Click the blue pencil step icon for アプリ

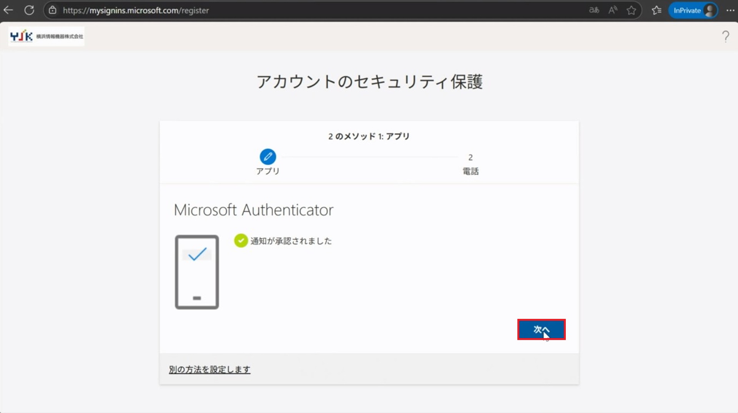point(268,157)
